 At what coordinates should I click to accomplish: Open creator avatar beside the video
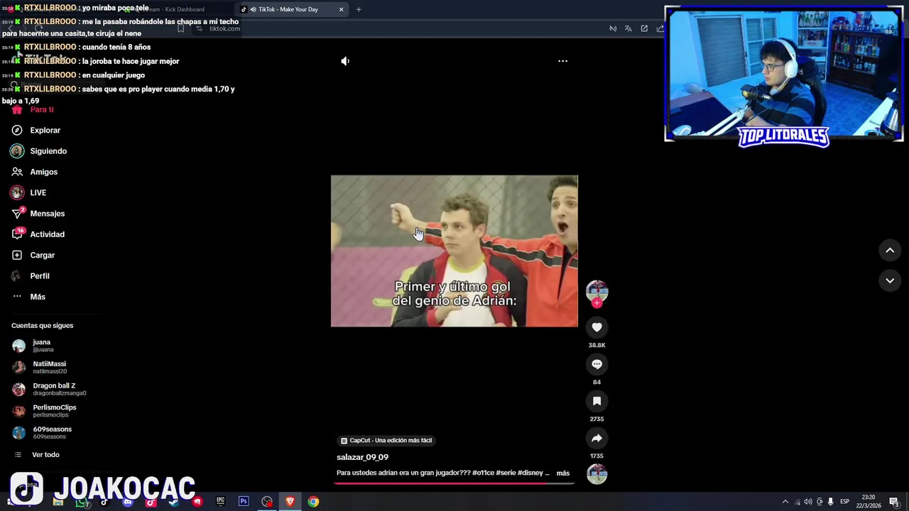pos(597,290)
